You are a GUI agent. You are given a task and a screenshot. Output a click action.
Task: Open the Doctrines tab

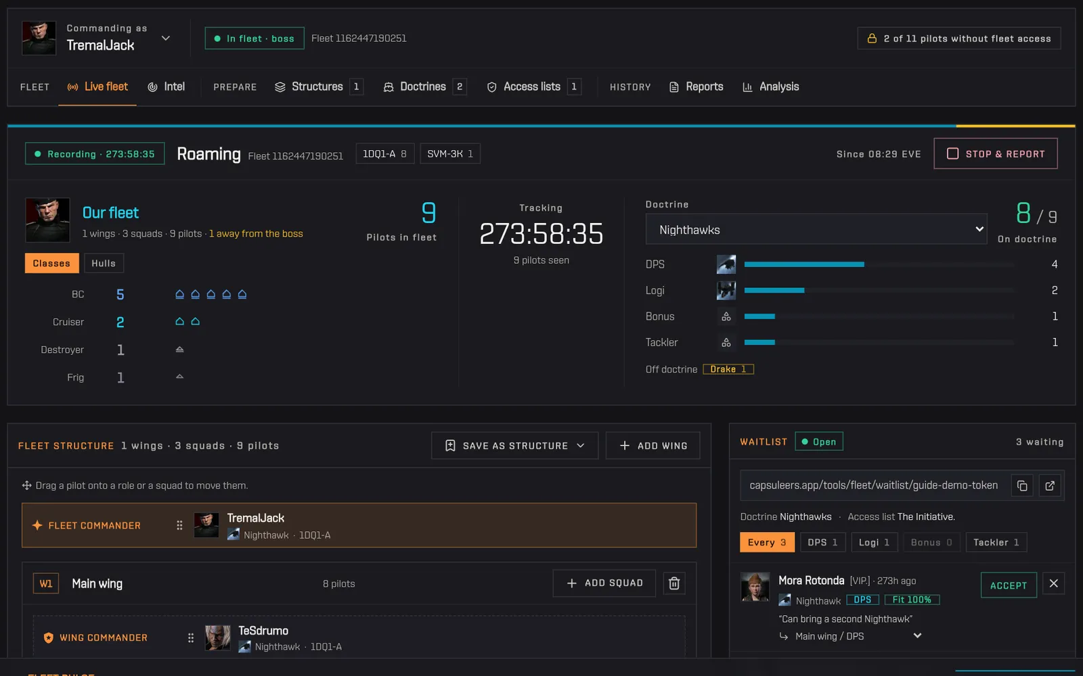click(425, 87)
